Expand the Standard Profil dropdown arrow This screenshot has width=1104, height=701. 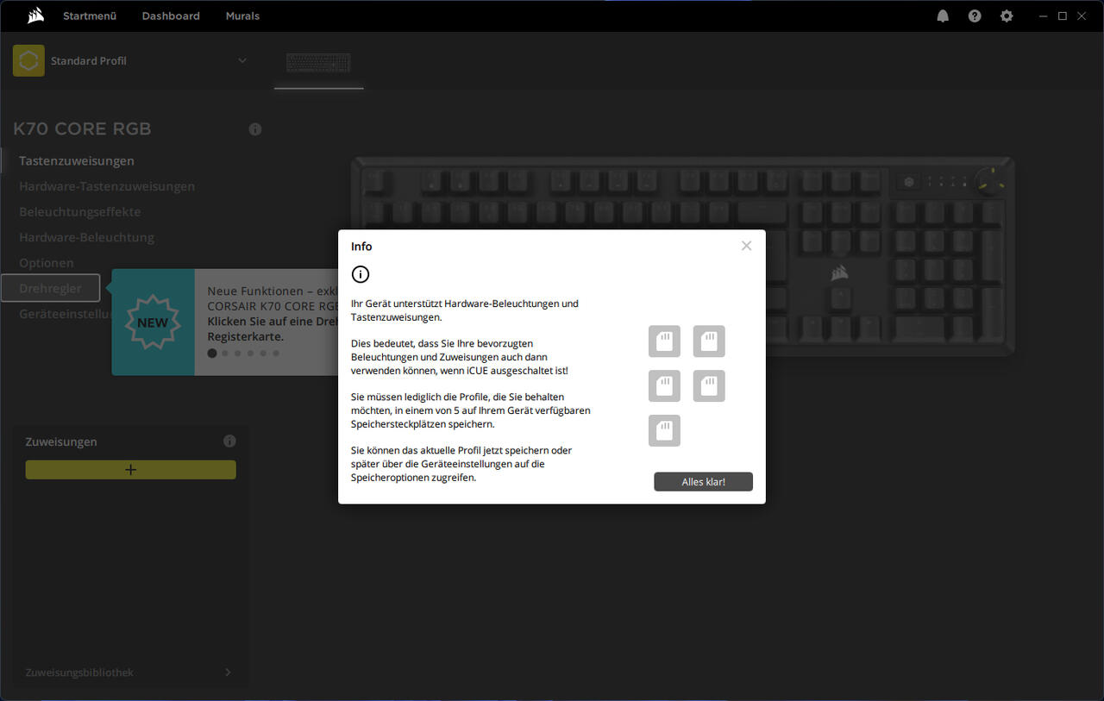point(242,60)
